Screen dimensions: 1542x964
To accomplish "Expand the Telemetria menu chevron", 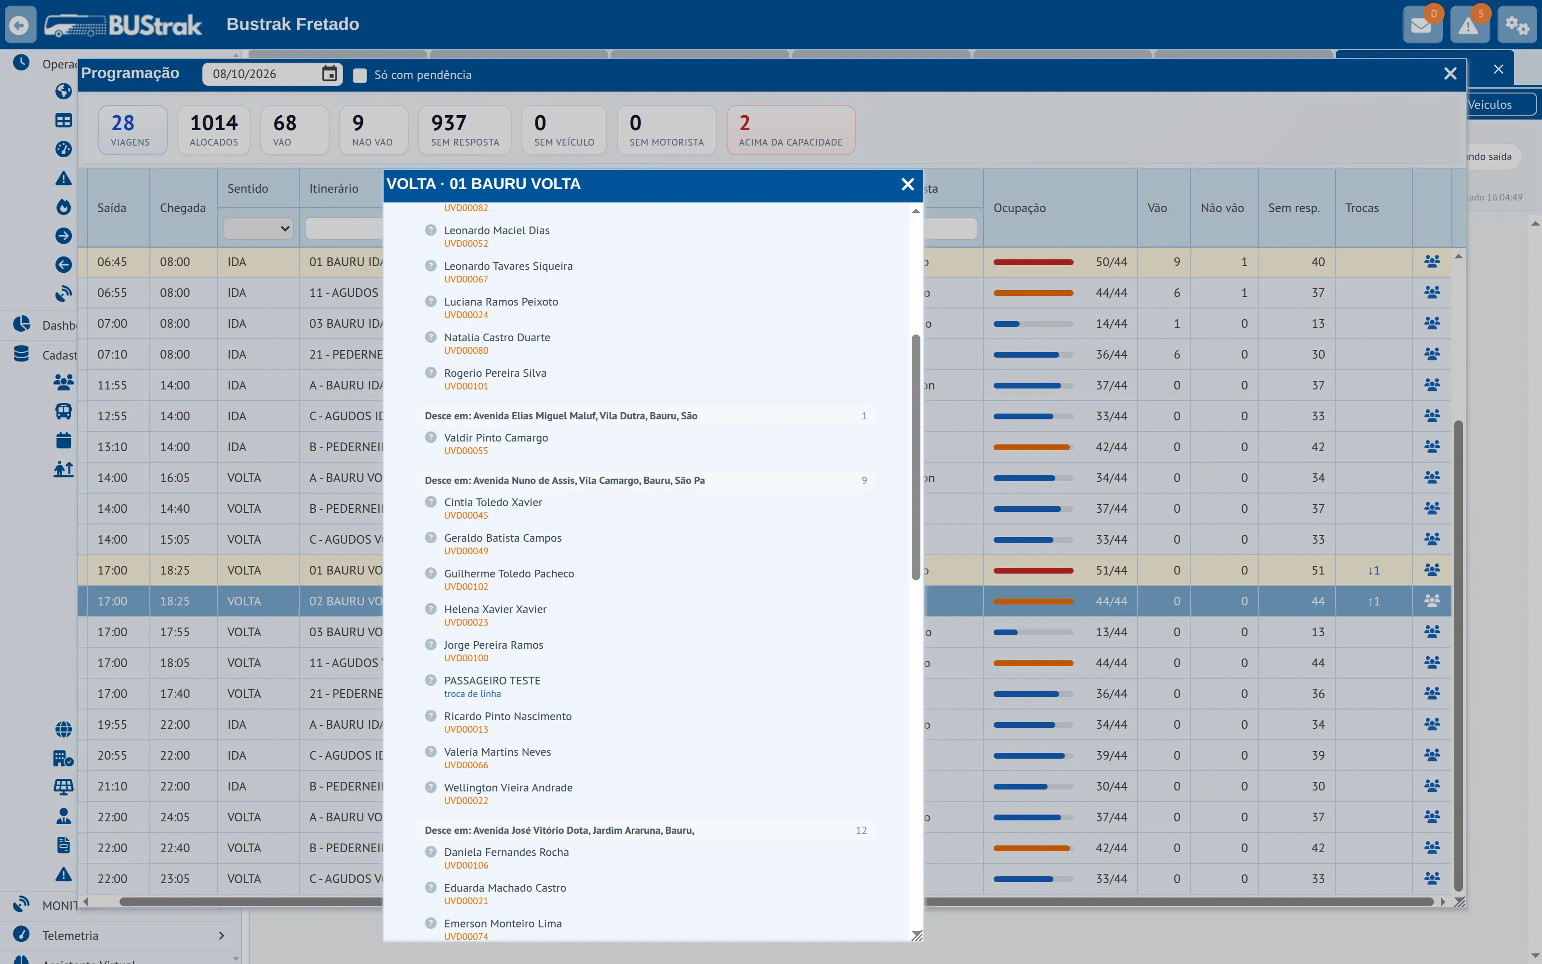I will point(221,935).
